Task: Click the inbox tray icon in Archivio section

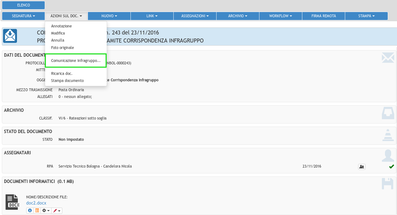Action: tap(388, 113)
